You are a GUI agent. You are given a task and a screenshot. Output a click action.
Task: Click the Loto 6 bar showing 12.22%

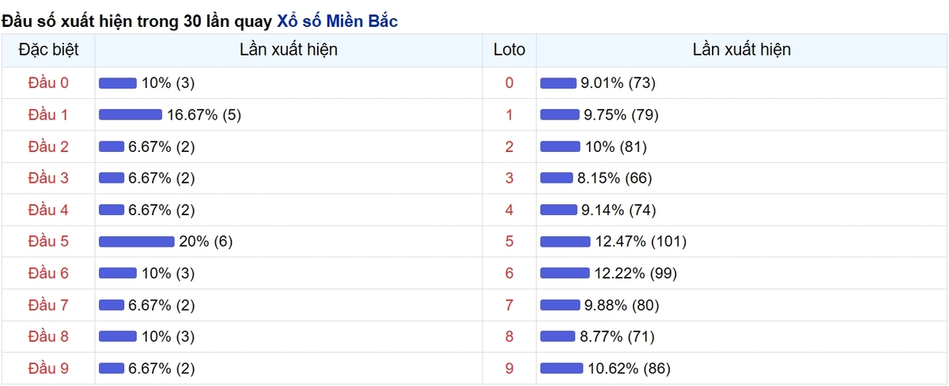(x=565, y=273)
